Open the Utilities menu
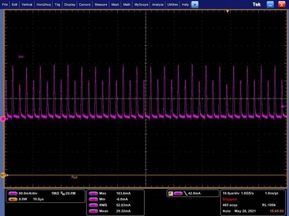Screen dimensions: 289x216 tap(172, 5)
